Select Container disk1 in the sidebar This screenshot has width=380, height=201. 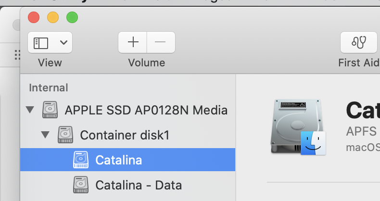click(x=125, y=135)
